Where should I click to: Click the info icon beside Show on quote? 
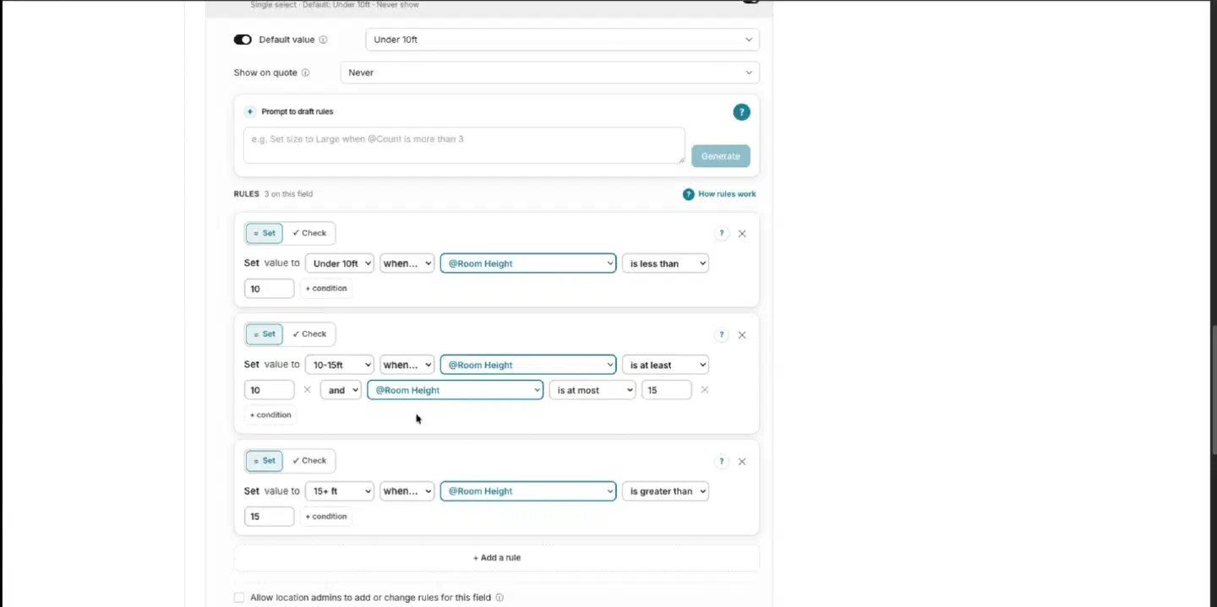(306, 73)
